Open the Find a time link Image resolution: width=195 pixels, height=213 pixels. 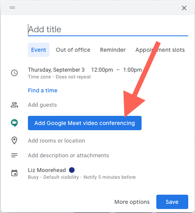click(43, 90)
